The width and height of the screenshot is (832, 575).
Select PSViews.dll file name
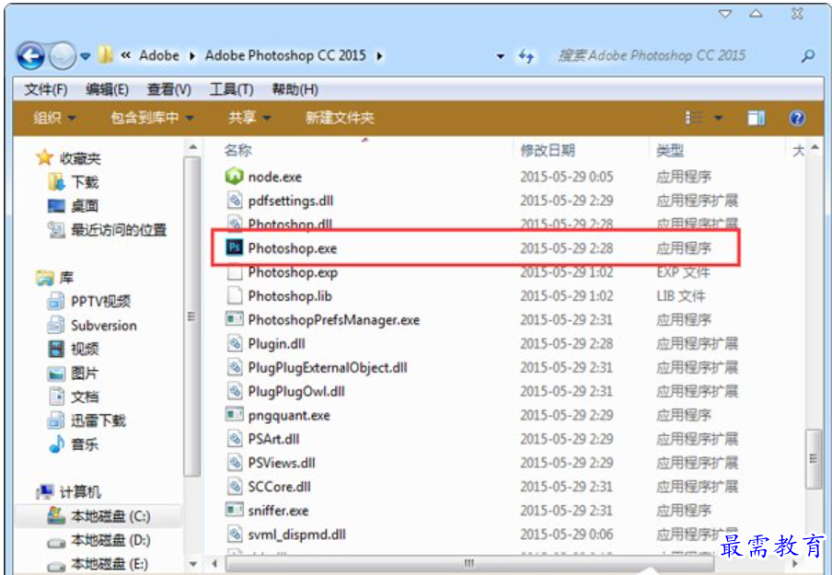pyautogui.click(x=282, y=463)
